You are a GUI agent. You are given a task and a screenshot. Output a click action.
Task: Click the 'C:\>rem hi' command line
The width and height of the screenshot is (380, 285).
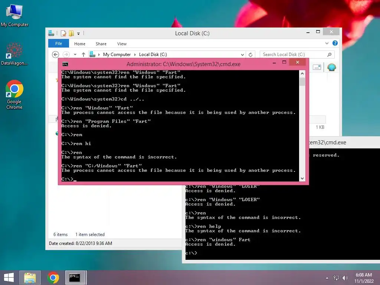76,144
